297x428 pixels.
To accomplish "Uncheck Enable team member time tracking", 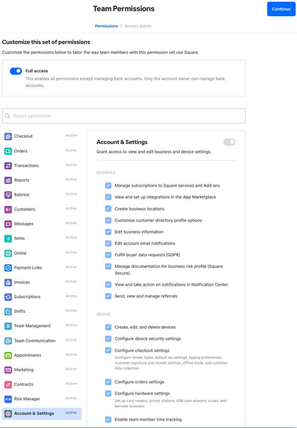I will point(108,419).
